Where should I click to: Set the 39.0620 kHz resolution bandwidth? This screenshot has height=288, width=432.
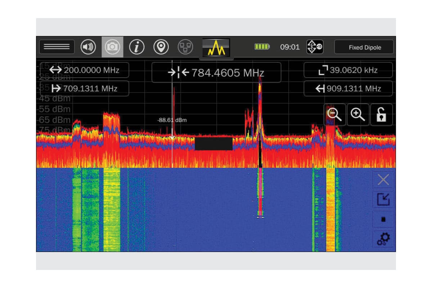click(348, 70)
